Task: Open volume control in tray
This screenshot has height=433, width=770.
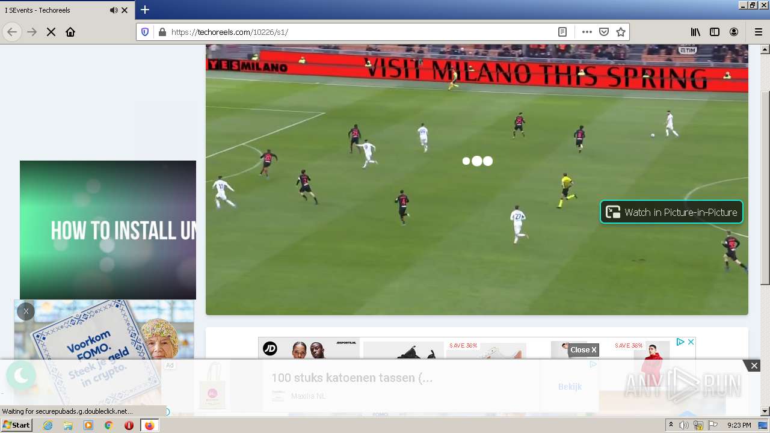Action: pos(684,425)
